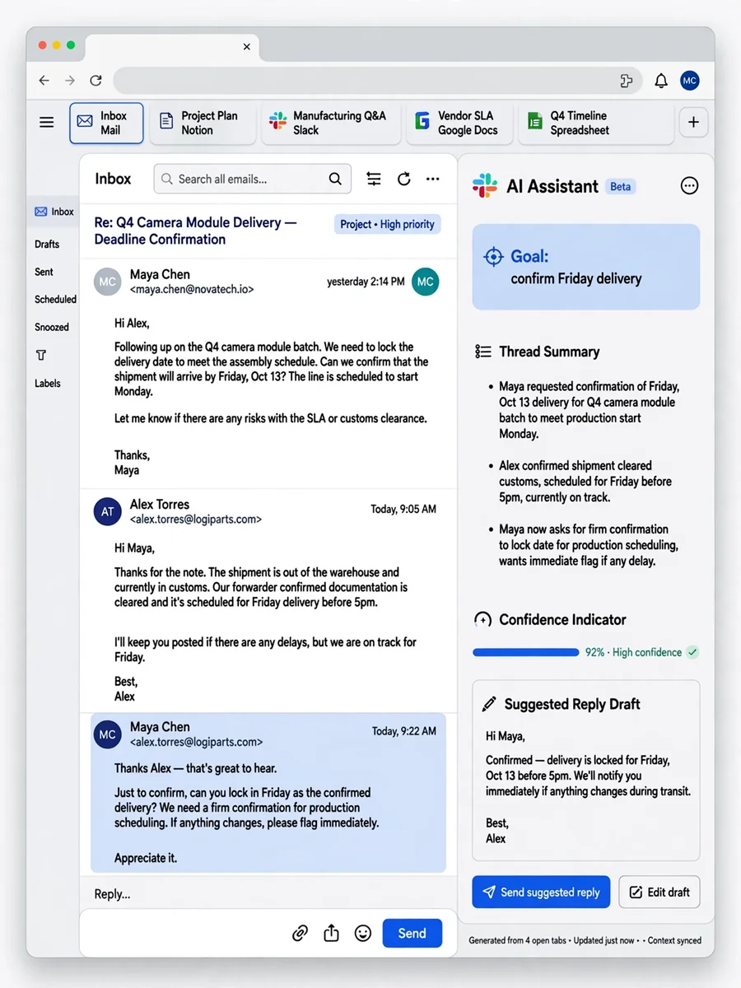
Task: Click the Today, 9:22 AM timestamp
Action: [x=403, y=731]
